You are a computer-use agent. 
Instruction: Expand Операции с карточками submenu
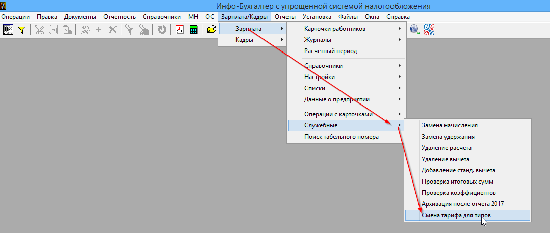[x=346, y=114]
